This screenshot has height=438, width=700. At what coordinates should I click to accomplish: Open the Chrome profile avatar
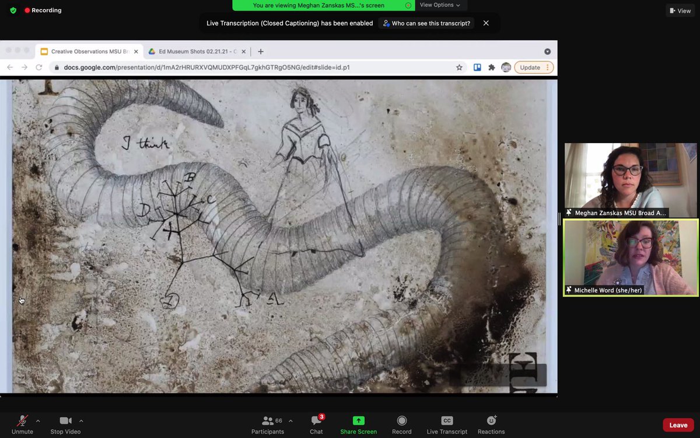[506, 67]
